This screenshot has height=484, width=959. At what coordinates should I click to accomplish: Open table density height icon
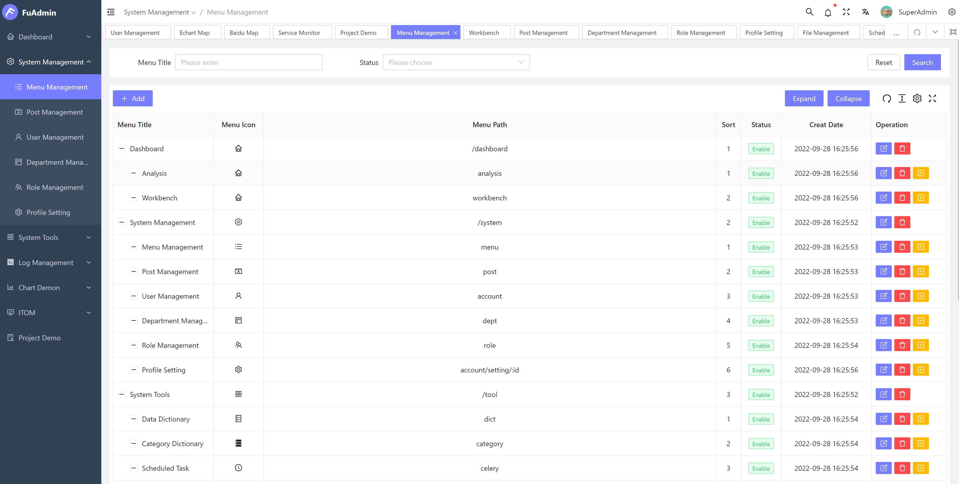902,99
